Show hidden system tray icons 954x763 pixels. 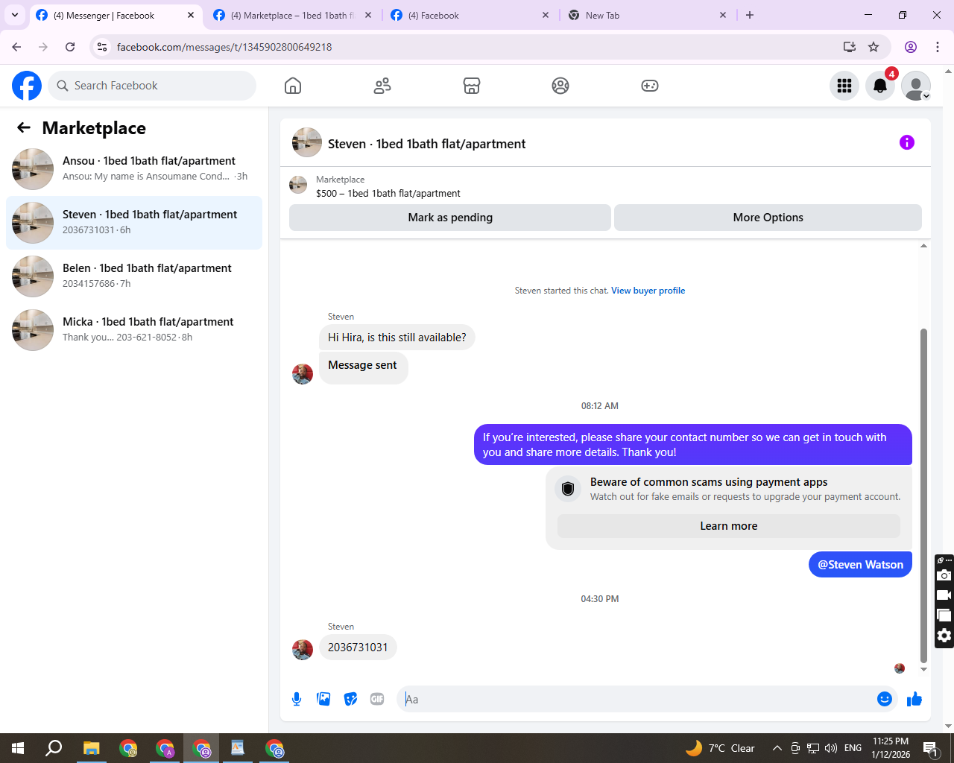point(777,748)
